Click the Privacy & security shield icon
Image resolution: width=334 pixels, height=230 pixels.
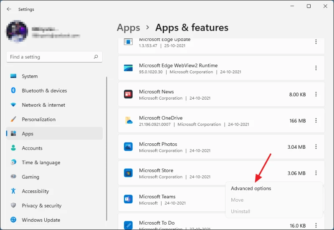tap(13, 205)
